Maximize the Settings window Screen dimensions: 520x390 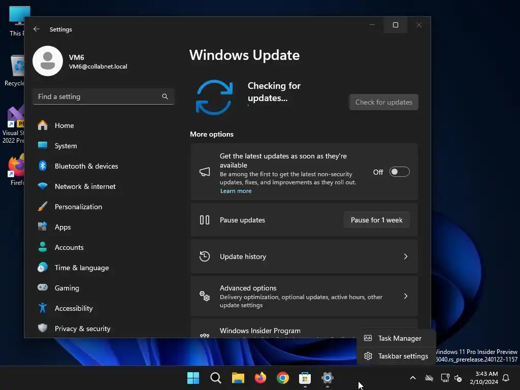pyautogui.click(x=395, y=25)
